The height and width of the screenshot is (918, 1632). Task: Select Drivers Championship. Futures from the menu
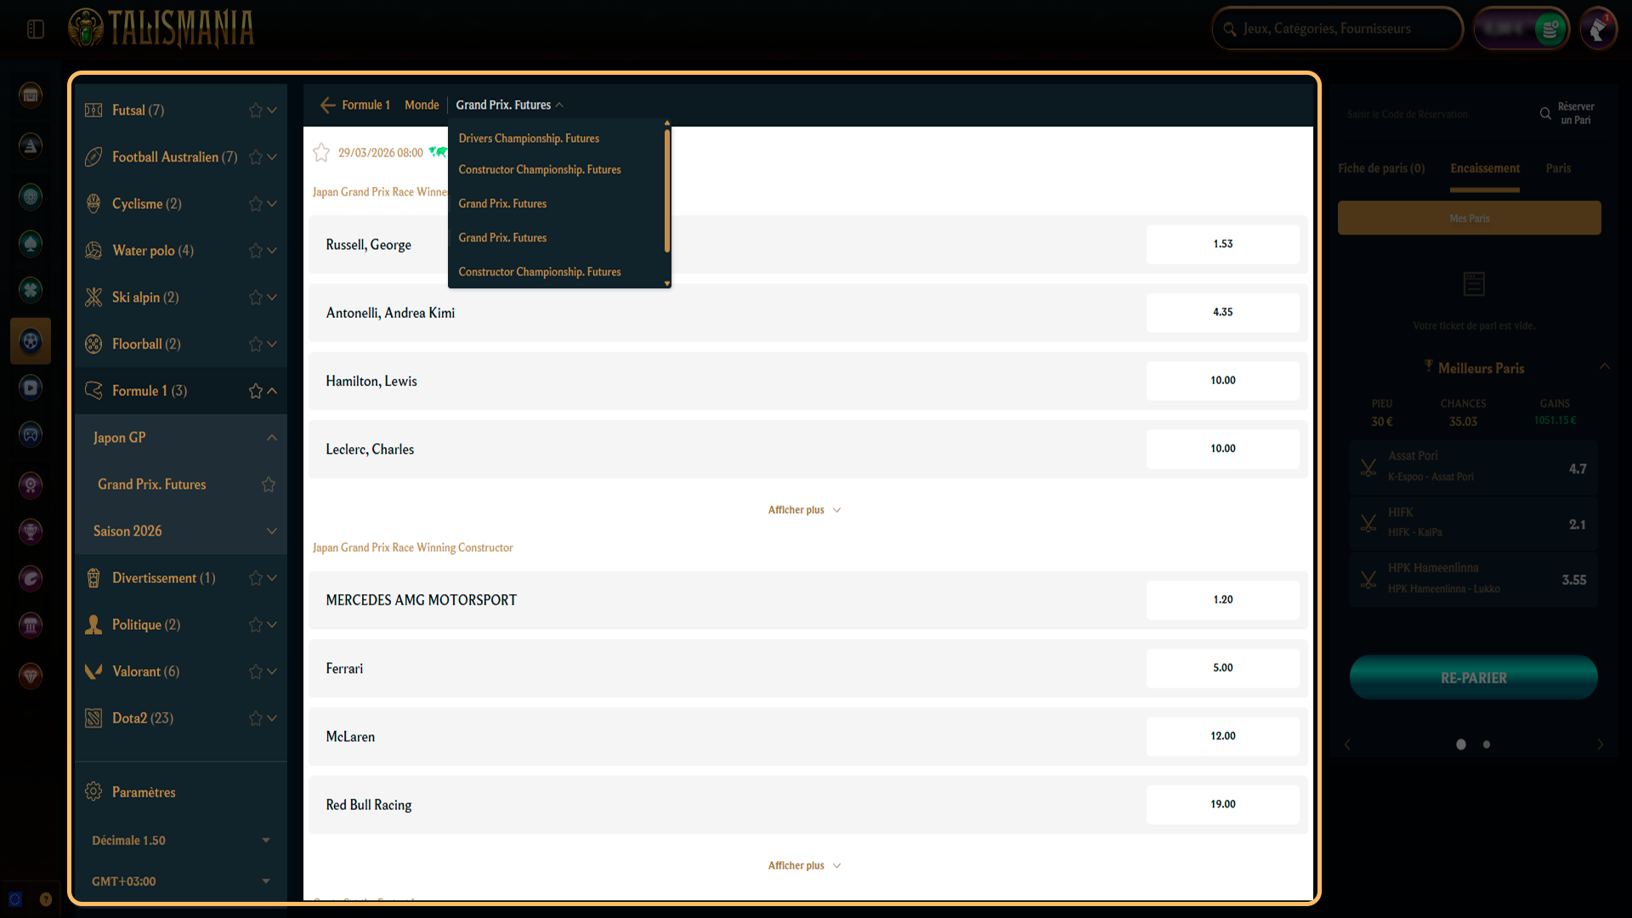[x=529, y=138]
